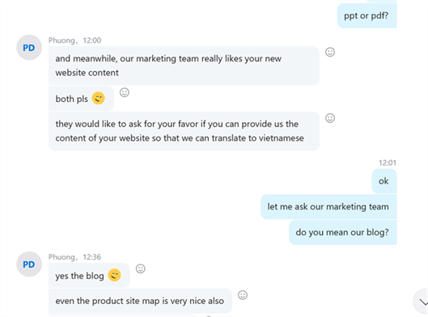Click the 12:01 timestamp above 'ok'
Viewport: 428px width, 317px height.
coord(388,163)
